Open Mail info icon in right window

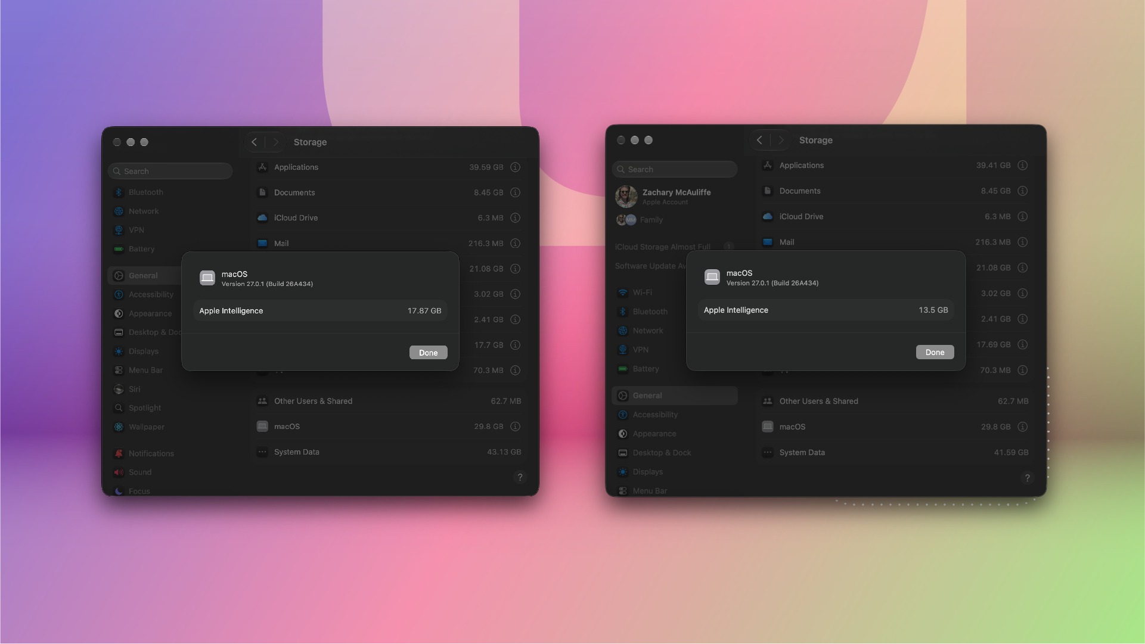(x=1023, y=242)
